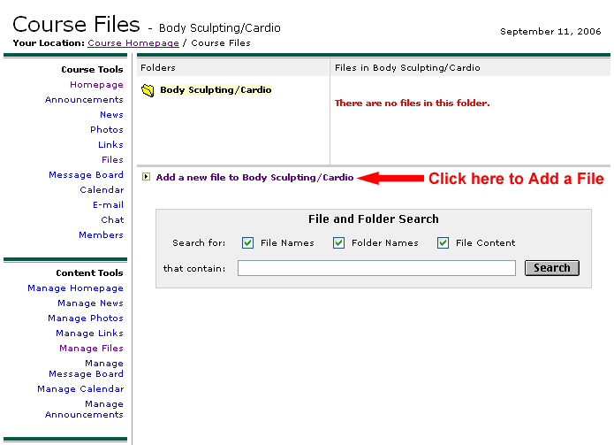Click the arrow icon beside Add a new file

[x=146, y=177]
